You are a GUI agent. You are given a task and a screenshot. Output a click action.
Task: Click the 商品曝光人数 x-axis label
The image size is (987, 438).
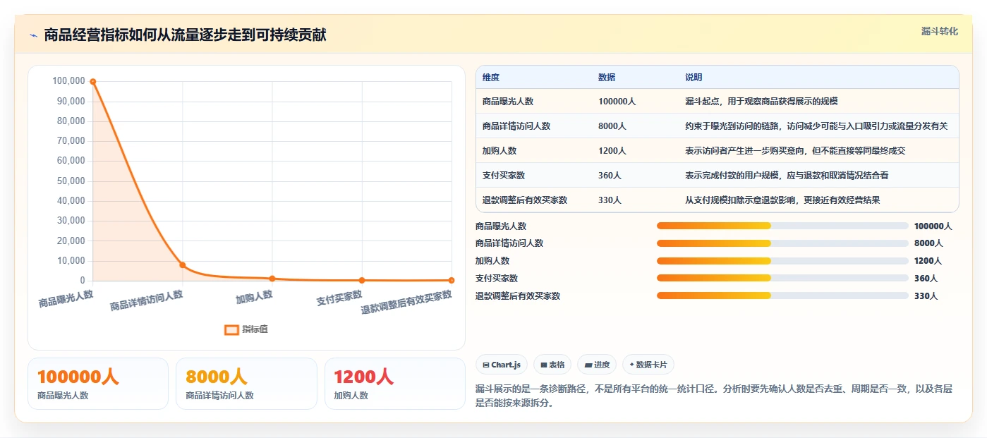click(x=66, y=299)
